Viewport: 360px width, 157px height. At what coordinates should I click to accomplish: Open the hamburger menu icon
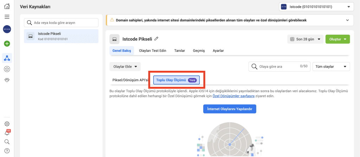(7, 17)
